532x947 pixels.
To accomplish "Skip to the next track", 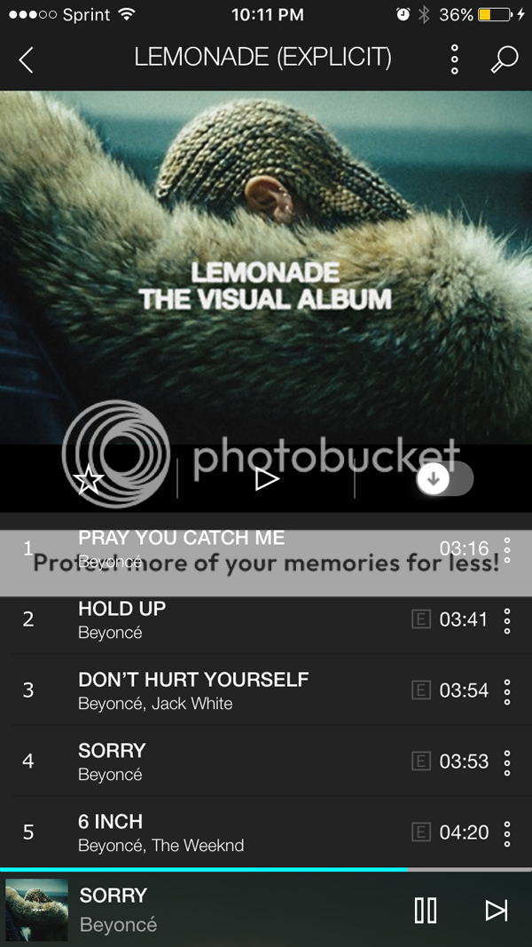I will coord(497,910).
